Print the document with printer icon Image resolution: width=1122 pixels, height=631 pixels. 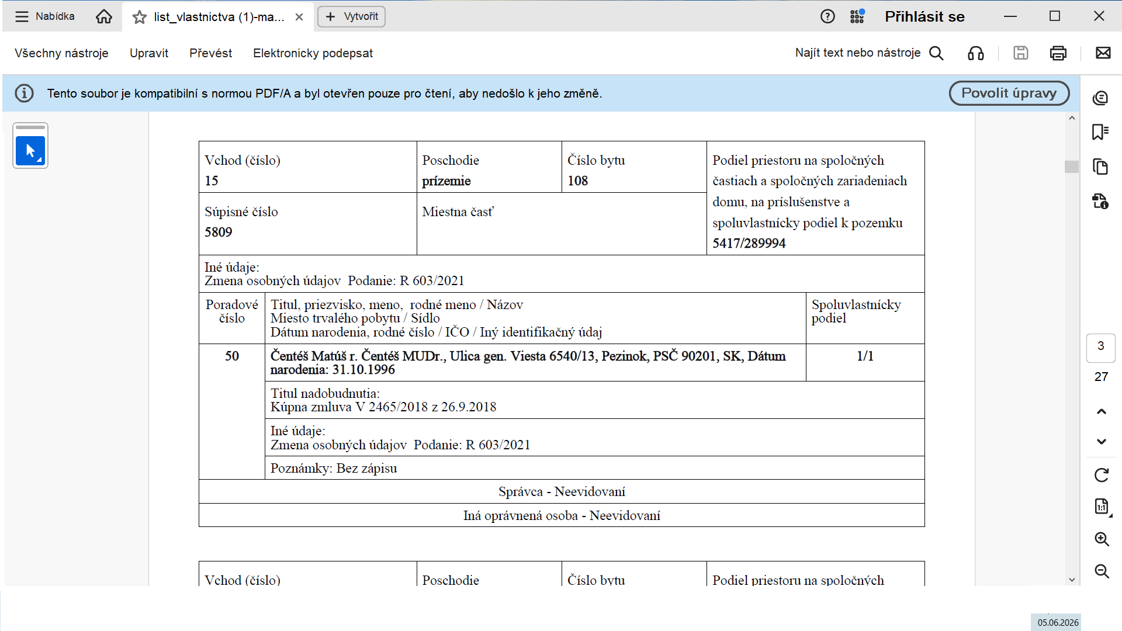[1058, 53]
